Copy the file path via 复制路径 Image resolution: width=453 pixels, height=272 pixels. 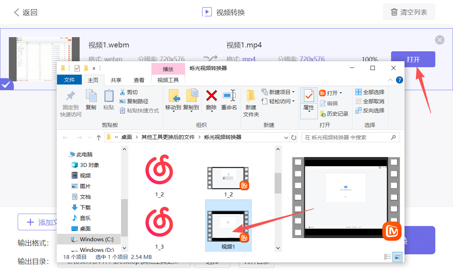coord(134,101)
